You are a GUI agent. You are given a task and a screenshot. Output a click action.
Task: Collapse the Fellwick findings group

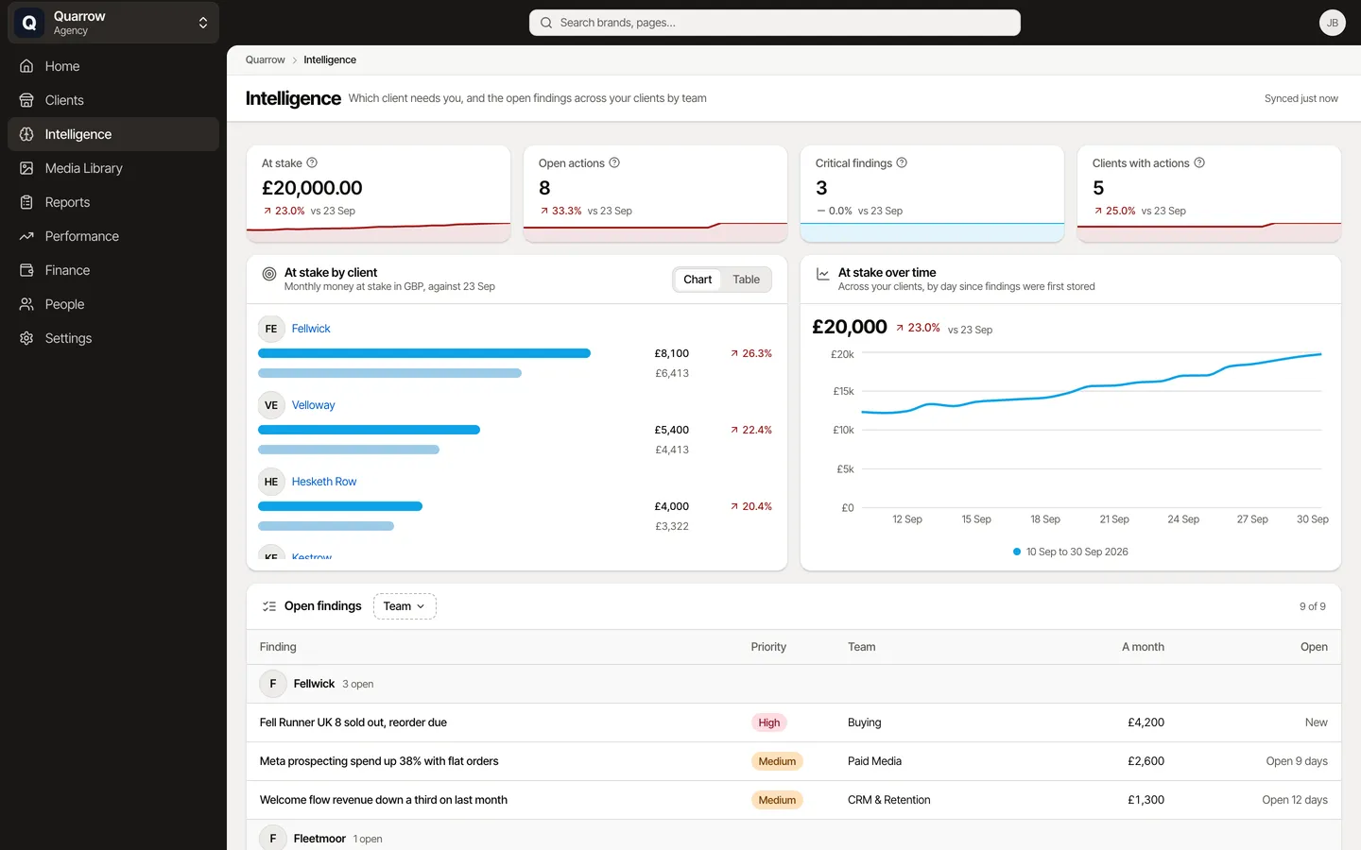[794, 684]
